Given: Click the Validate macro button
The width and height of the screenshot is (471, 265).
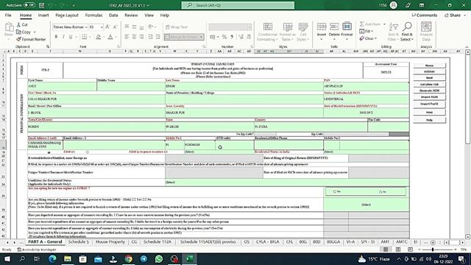Looking at the screenshot, I should pos(429,71).
